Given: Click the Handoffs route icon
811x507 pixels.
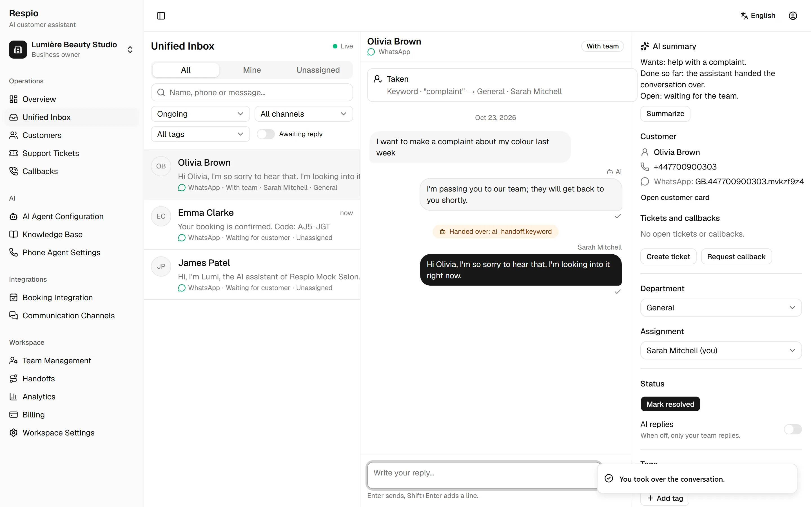Looking at the screenshot, I should coord(14,379).
